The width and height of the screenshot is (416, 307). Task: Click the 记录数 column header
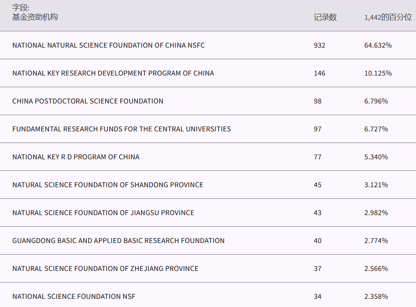[325, 17]
